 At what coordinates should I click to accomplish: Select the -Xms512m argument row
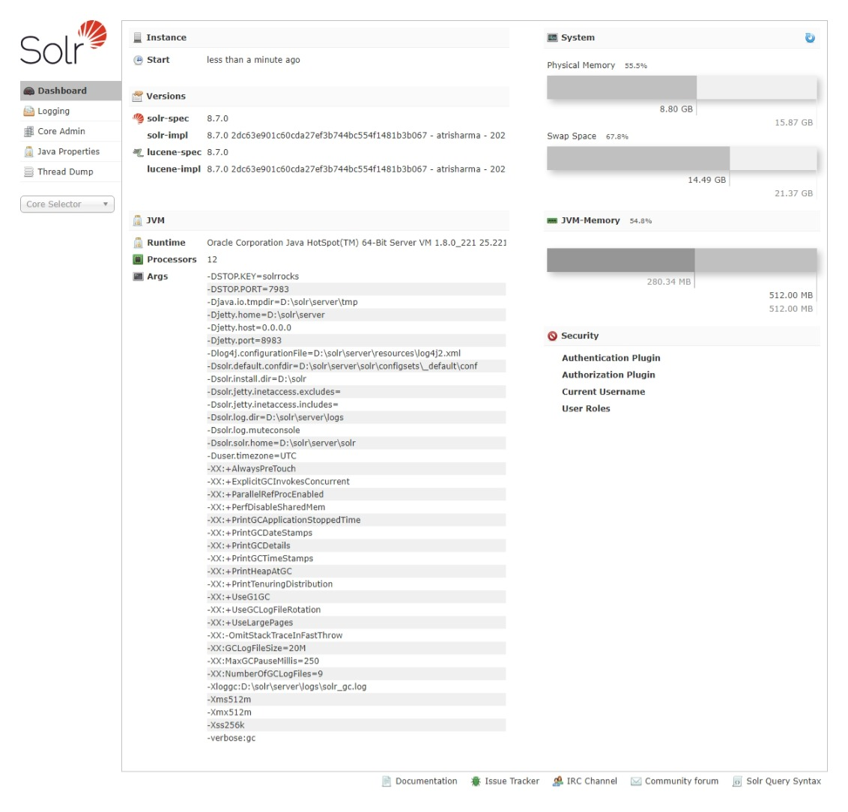[356, 700]
